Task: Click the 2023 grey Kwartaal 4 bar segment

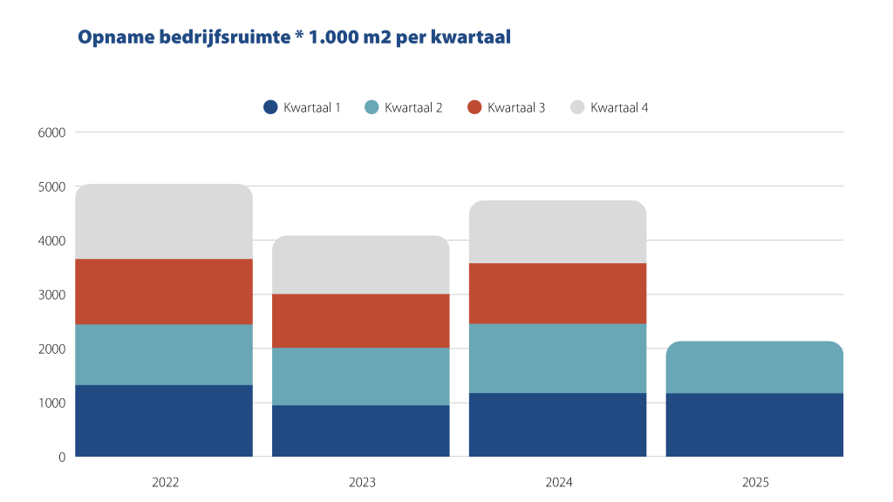Action: [360, 265]
